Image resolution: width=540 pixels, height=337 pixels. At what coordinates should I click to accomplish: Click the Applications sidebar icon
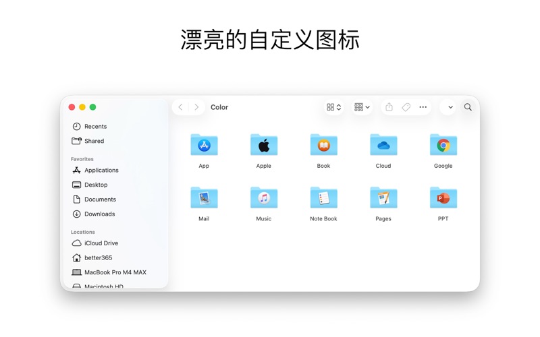tap(76, 171)
